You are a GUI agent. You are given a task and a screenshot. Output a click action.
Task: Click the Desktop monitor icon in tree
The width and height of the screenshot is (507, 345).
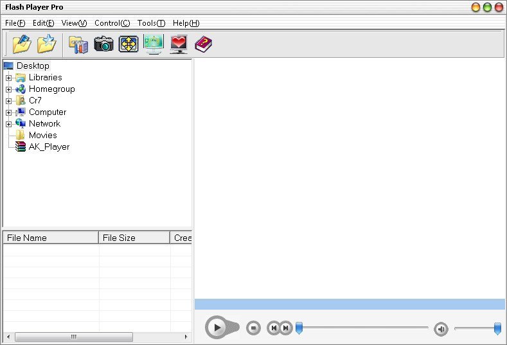[8, 66]
